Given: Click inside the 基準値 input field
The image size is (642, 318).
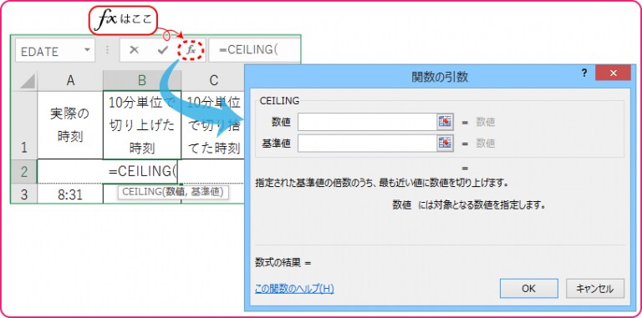Looking at the screenshot, I should pyautogui.click(x=367, y=143).
